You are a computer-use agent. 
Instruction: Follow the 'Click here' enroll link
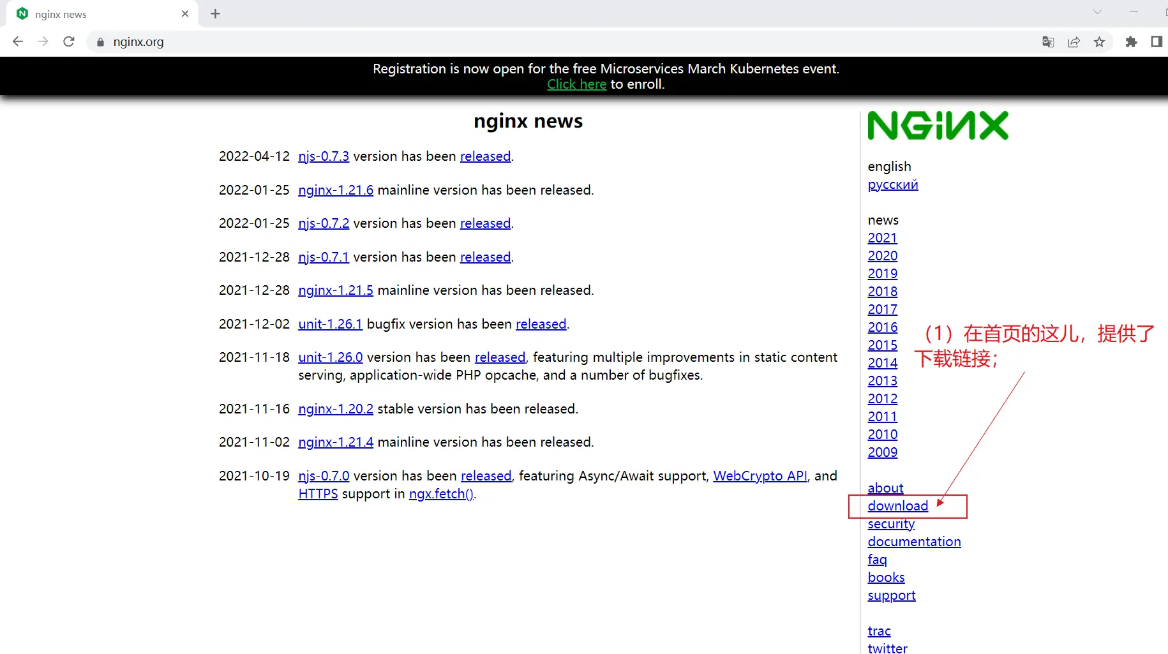pyautogui.click(x=576, y=84)
